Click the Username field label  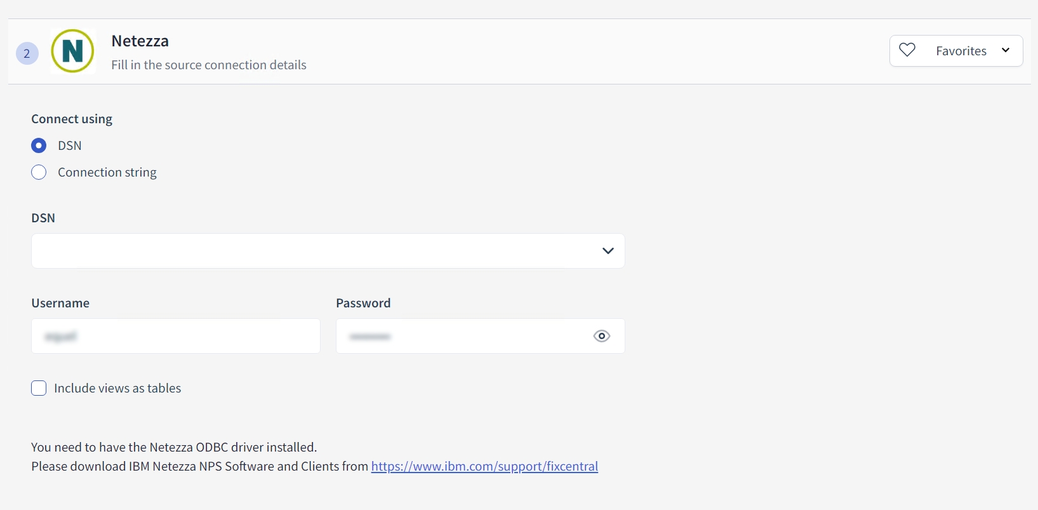coord(60,303)
